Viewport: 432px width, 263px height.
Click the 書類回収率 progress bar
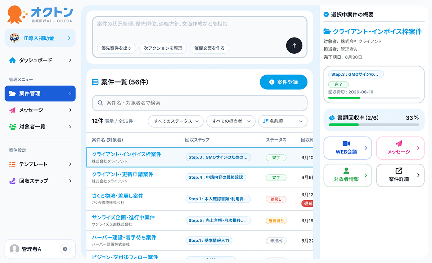(x=374, y=125)
